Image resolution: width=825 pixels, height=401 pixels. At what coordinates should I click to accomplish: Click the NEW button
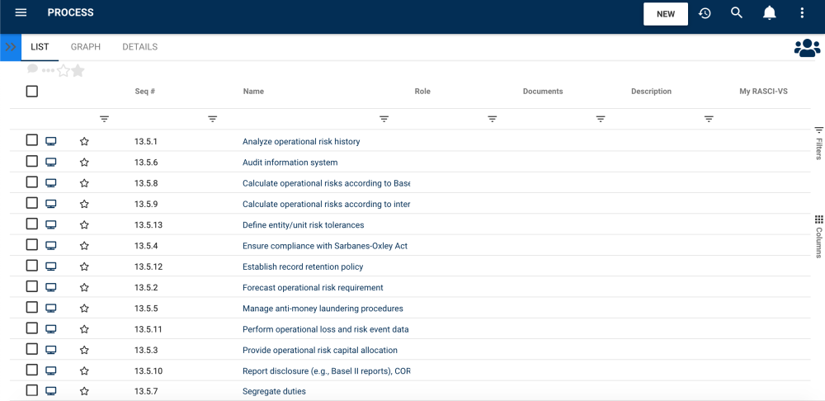tap(665, 14)
